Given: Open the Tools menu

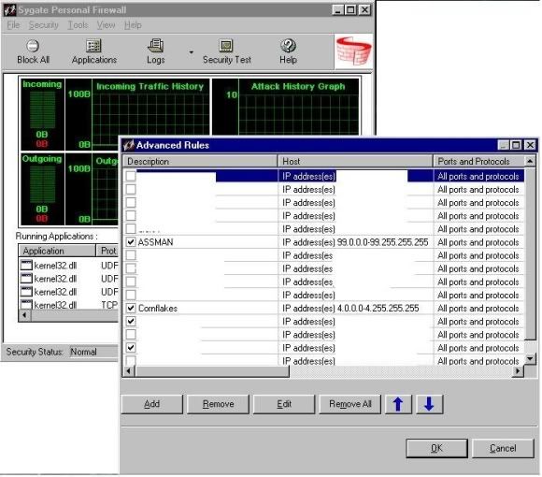Looking at the screenshot, I should pos(78,25).
